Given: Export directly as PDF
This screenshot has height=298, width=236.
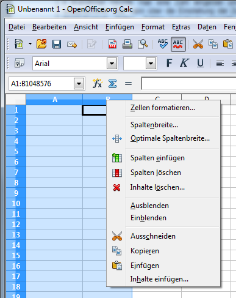Looking at the screenshot, I should pos(112,44).
